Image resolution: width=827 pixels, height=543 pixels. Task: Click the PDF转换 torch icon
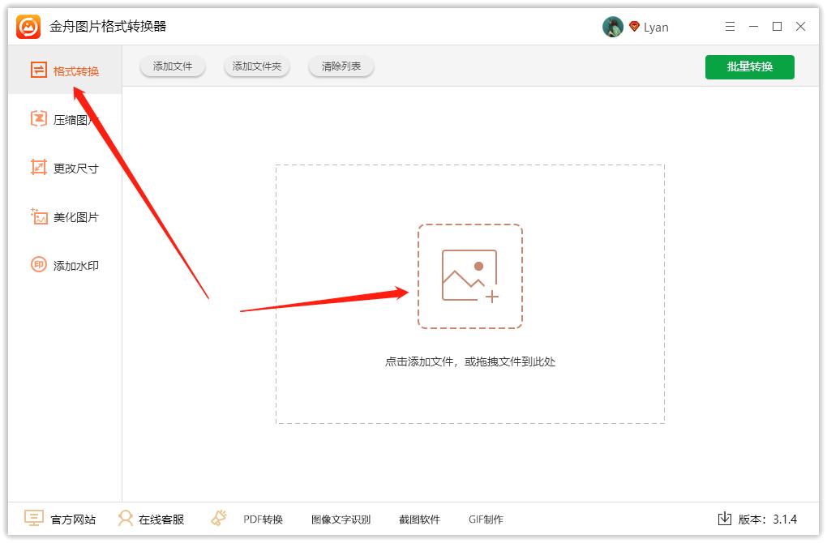click(219, 518)
